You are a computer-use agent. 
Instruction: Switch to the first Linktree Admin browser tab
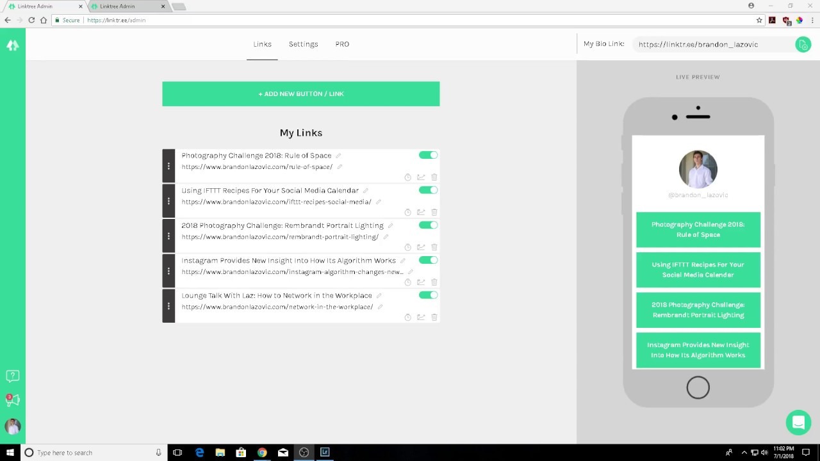pos(42,6)
